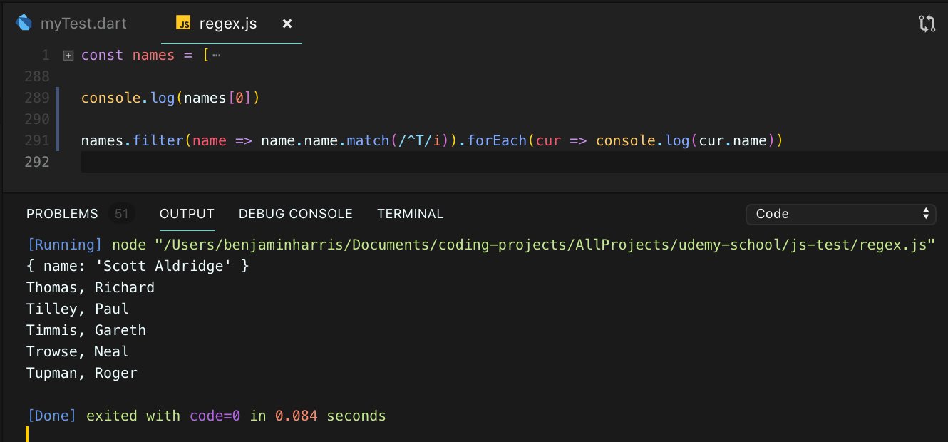Open the PROBLEMS panel tab
Screen dimensions: 948x442
(62, 214)
